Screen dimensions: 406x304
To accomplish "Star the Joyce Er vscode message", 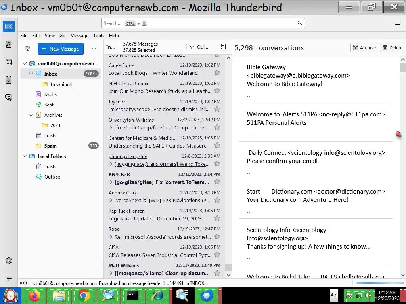I will click(217, 109).
